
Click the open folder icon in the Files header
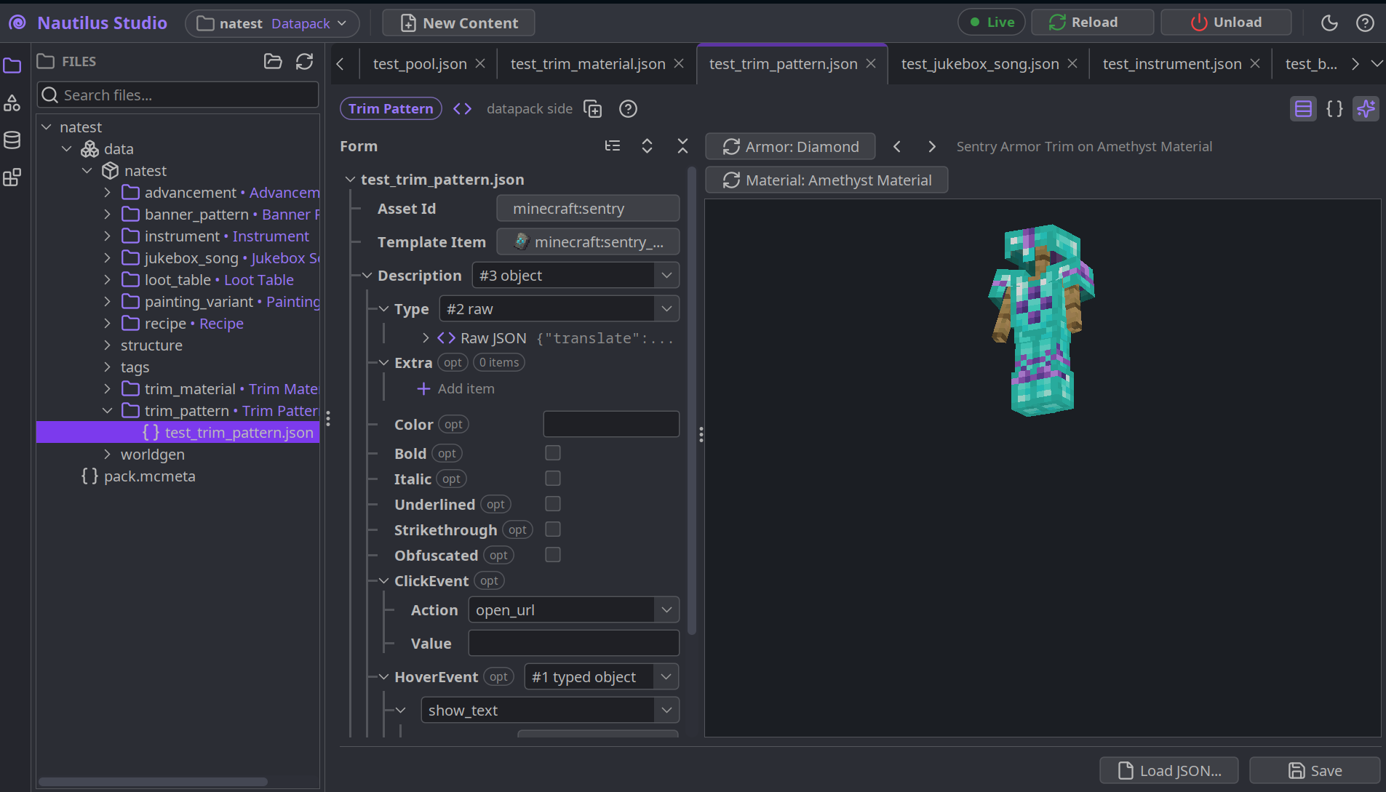(273, 62)
